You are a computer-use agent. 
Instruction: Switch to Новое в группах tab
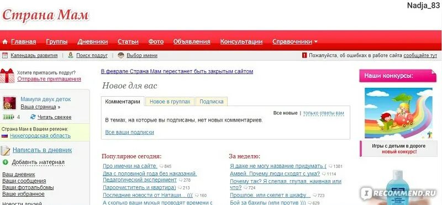click(x=170, y=102)
